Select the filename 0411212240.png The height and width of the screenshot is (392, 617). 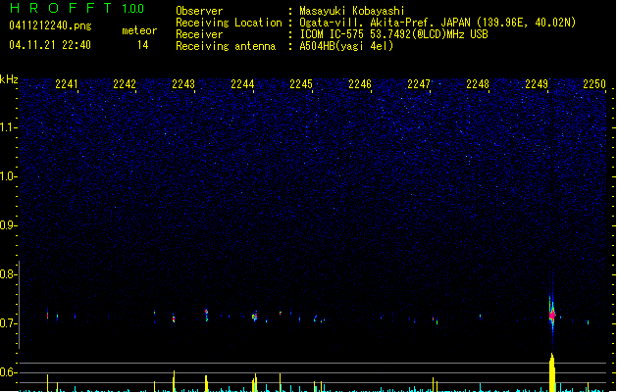click(x=50, y=25)
